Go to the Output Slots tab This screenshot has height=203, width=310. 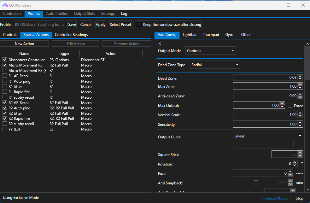tap(85, 14)
